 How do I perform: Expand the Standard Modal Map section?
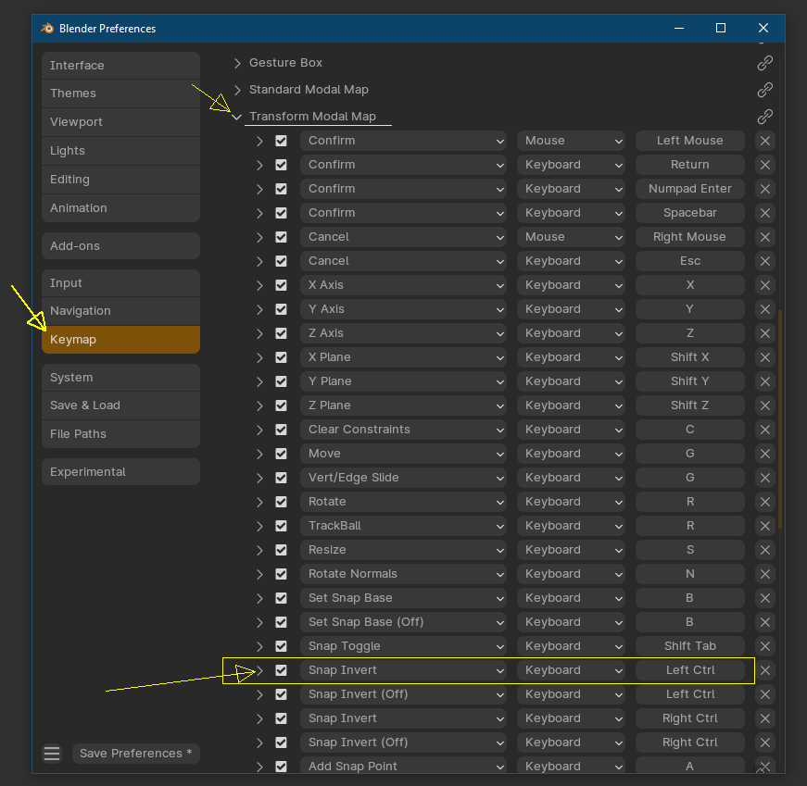(237, 90)
